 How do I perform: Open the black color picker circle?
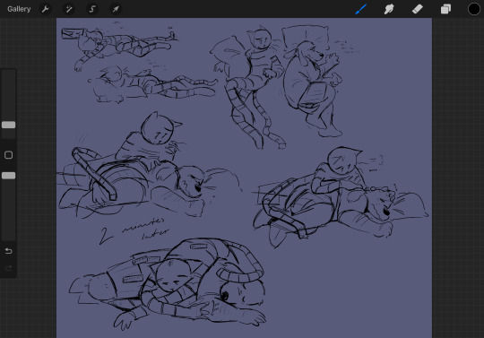click(x=474, y=9)
